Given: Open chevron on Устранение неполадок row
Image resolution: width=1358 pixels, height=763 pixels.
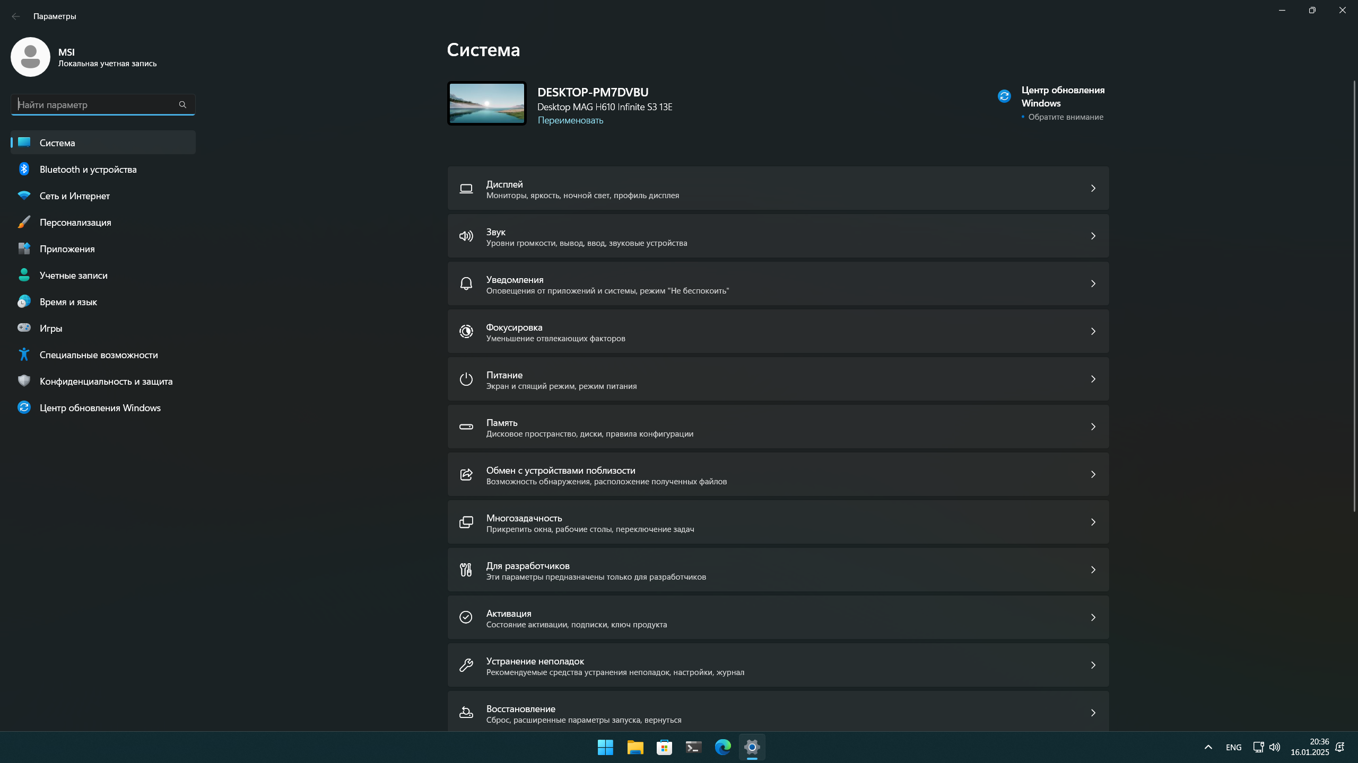Looking at the screenshot, I should coord(1093,666).
